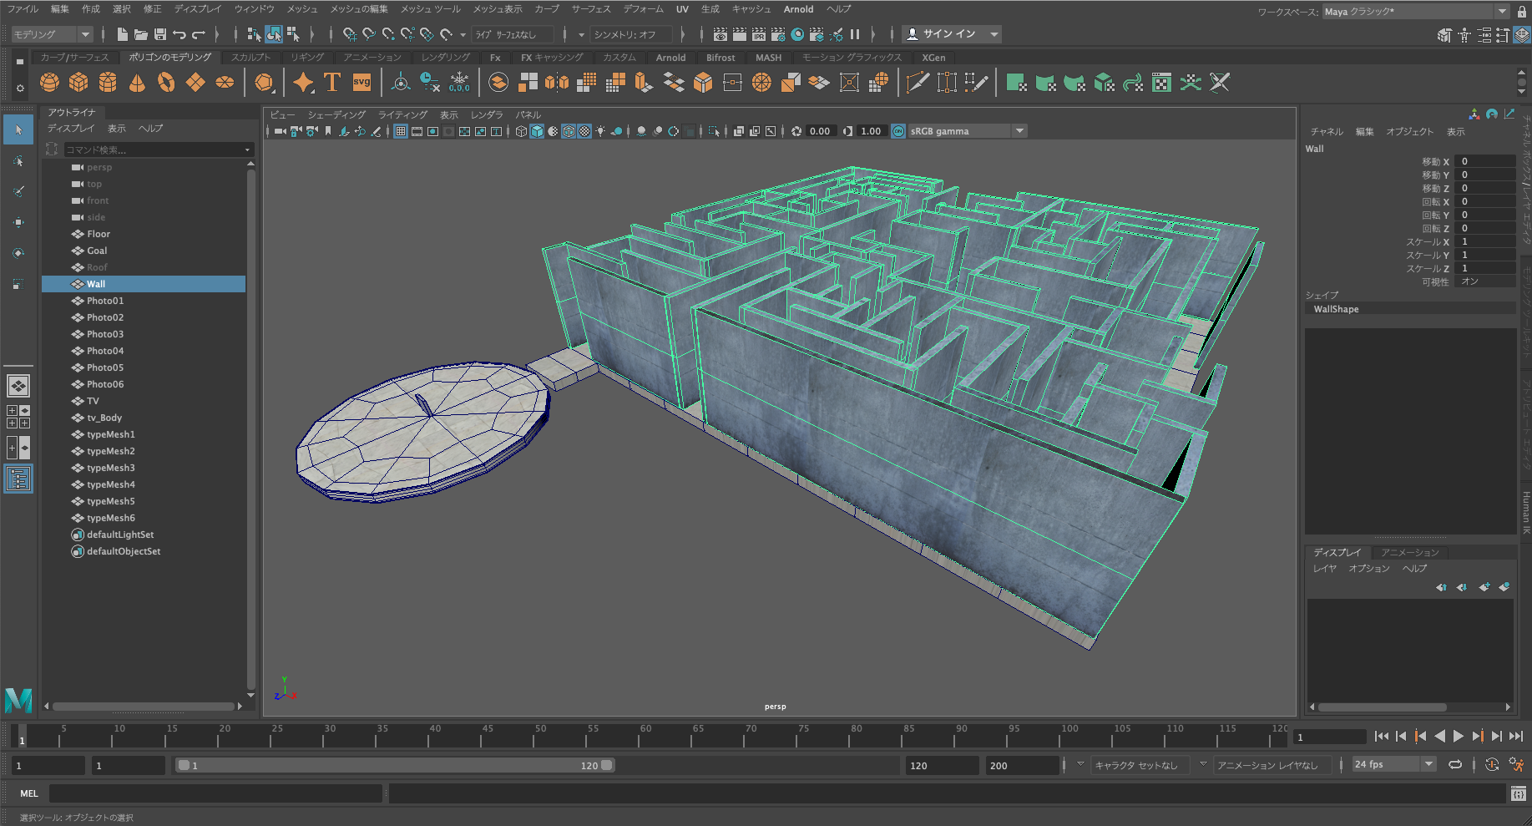Select Photo03 in the outliner

(105, 334)
